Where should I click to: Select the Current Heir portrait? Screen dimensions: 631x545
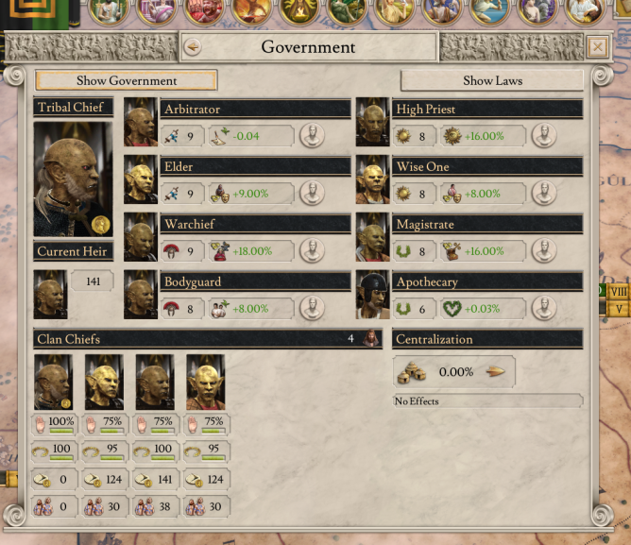point(50,295)
